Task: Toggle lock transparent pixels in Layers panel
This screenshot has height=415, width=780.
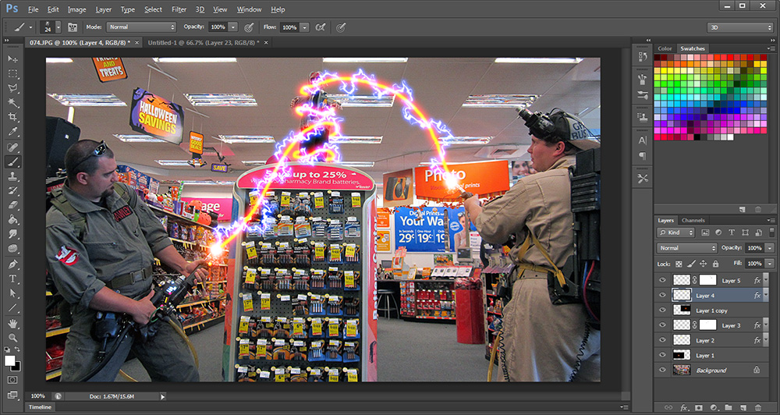Action: (x=679, y=264)
